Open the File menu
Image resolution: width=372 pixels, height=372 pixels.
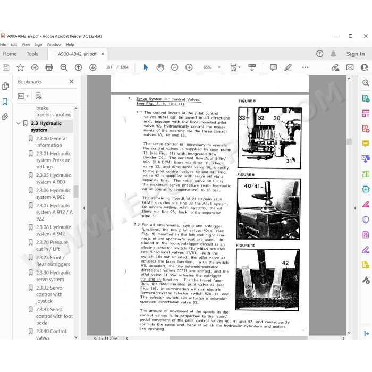click(x=3, y=44)
